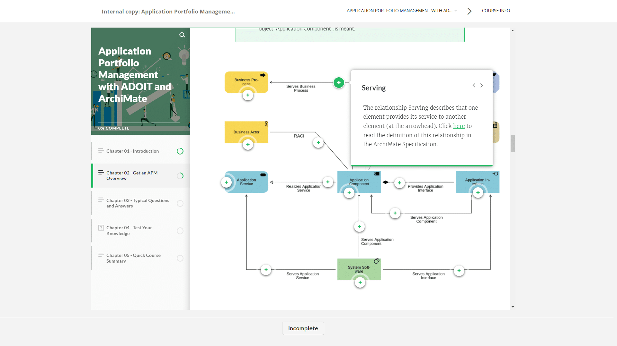Open hotspot beside Realizes Application Service
The width and height of the screenshot is (617, 346).
[328, 182]
